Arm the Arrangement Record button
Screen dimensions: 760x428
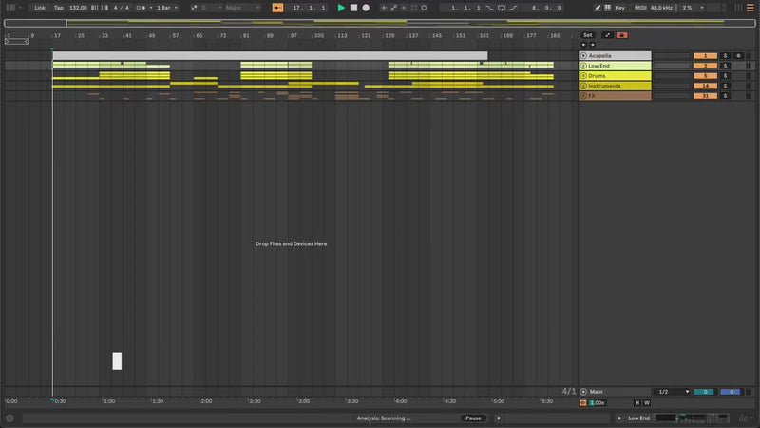(x=366, y=8)
